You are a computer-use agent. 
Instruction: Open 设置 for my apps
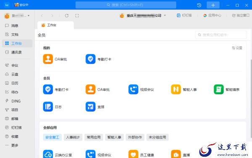tap(237, 48)
